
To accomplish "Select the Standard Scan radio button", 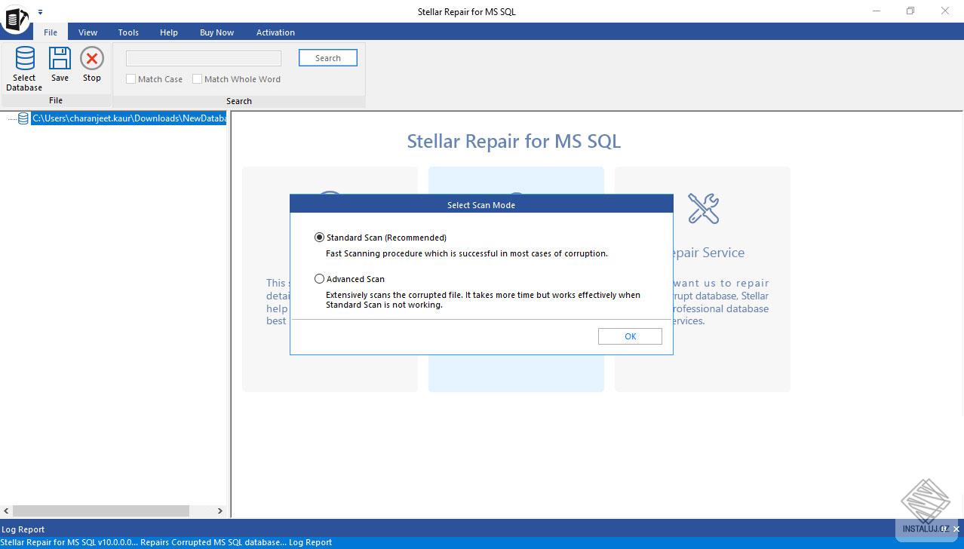I will click(x=319, y=238).
